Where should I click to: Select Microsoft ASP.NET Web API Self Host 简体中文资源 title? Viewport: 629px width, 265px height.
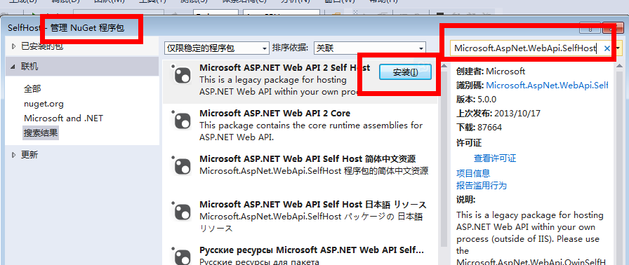coord(307,158)
